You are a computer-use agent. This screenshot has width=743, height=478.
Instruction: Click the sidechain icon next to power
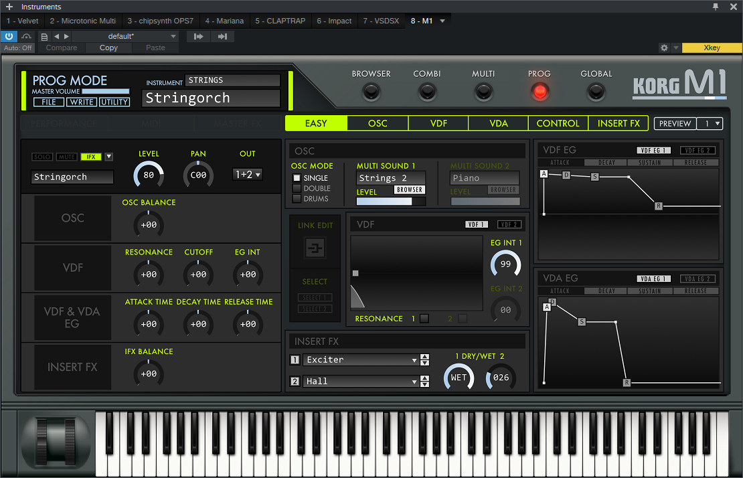click(x=27, y=36)
